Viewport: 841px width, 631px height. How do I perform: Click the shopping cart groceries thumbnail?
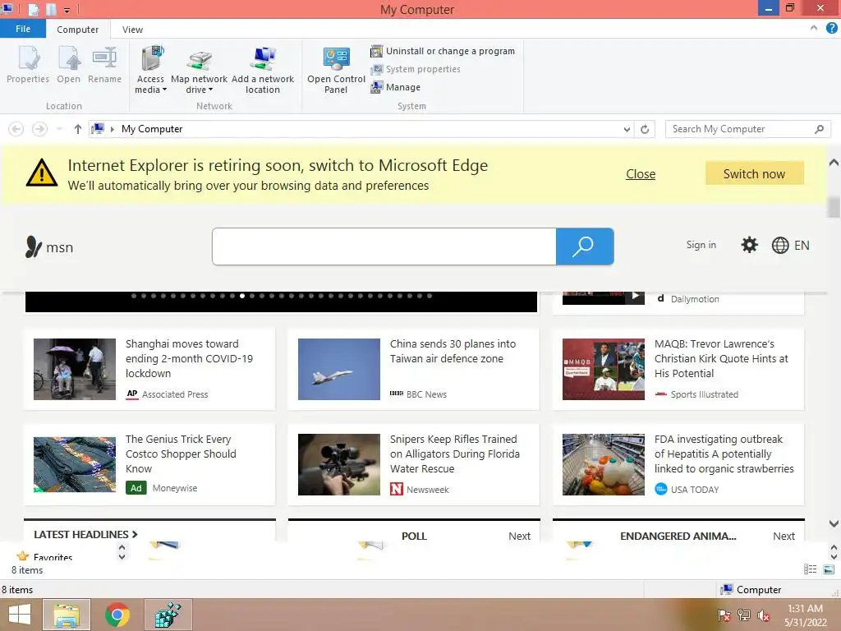pos(604,465)
